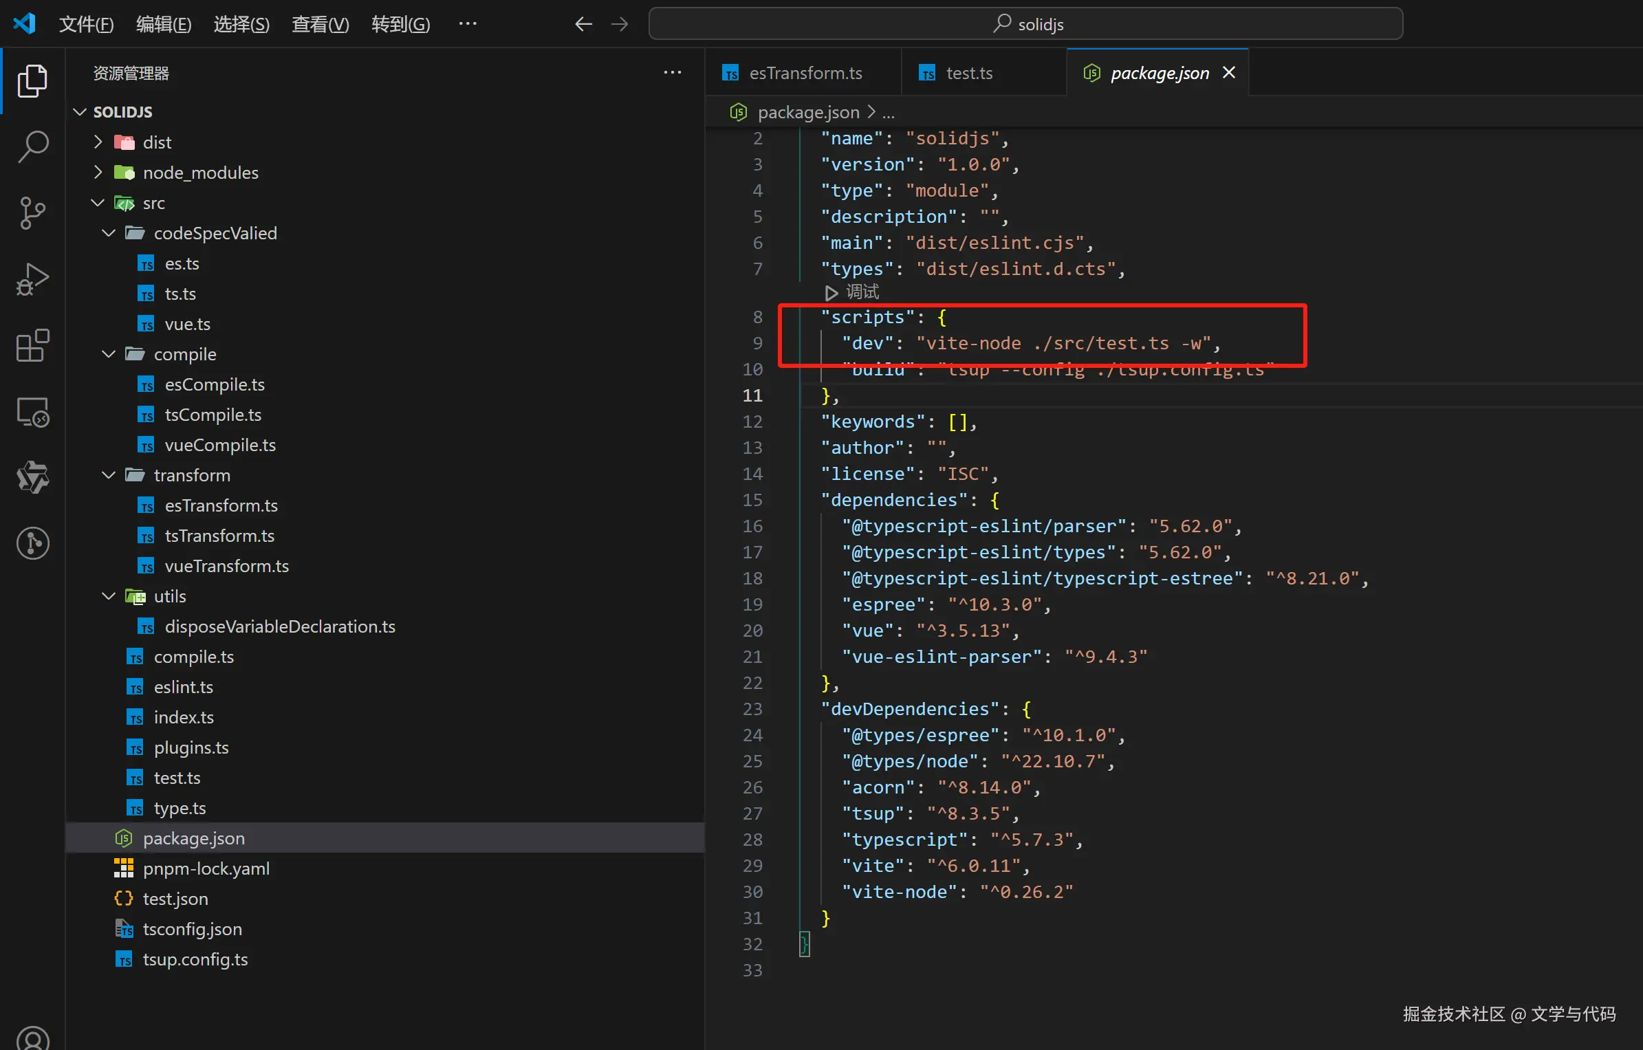This screenshot has width=1643, height=1050.
Task: Open the Extensions view icon
Action: point(32,345)
